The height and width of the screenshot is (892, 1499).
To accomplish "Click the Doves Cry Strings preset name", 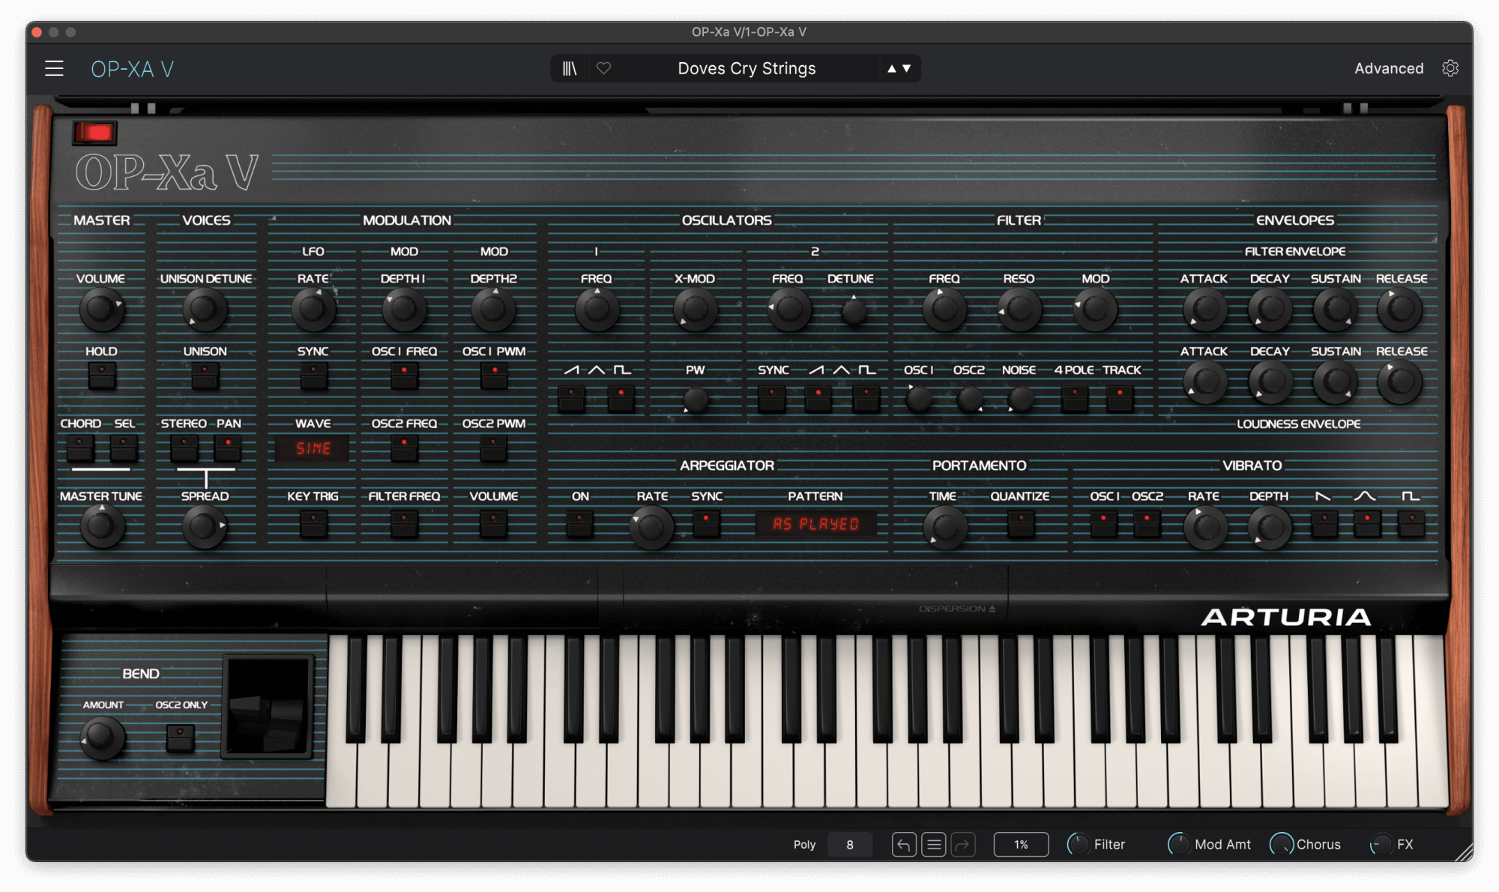I will 747,68.
